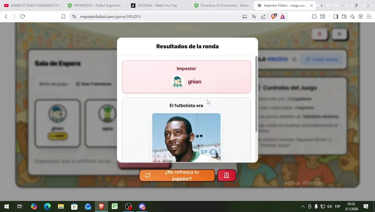Click the results dialog scrollbar
The width and height of the screenshot is (375, 212).
coord(256,94)
